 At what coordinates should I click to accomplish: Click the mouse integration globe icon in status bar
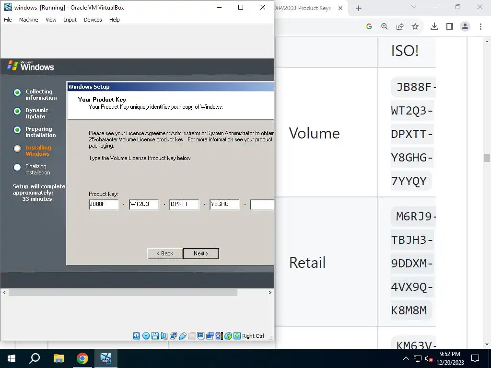click(228, 336)
